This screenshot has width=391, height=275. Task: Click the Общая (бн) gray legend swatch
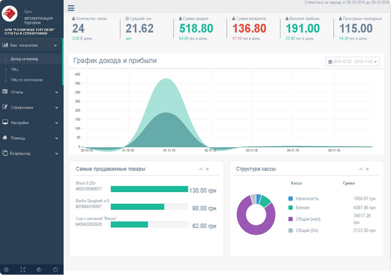point(291,231)
